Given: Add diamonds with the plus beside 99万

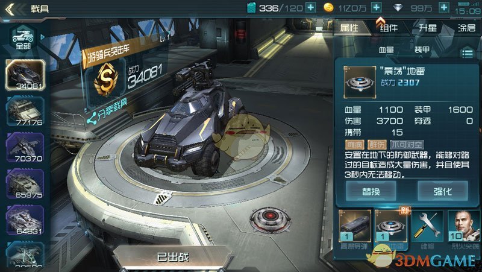Looking at the screenshot, I should (444, 8).
